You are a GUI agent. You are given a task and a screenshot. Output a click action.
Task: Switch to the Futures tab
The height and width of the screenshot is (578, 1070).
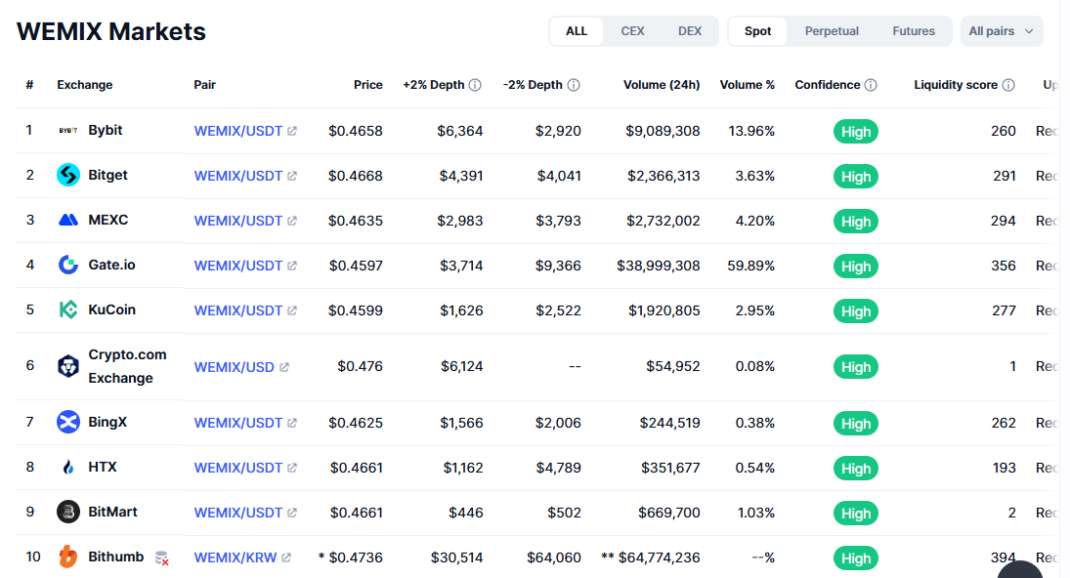pos(913,31)
